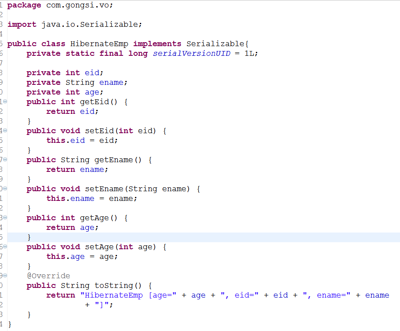
Task: Click the toString method name
Action: 114,286
